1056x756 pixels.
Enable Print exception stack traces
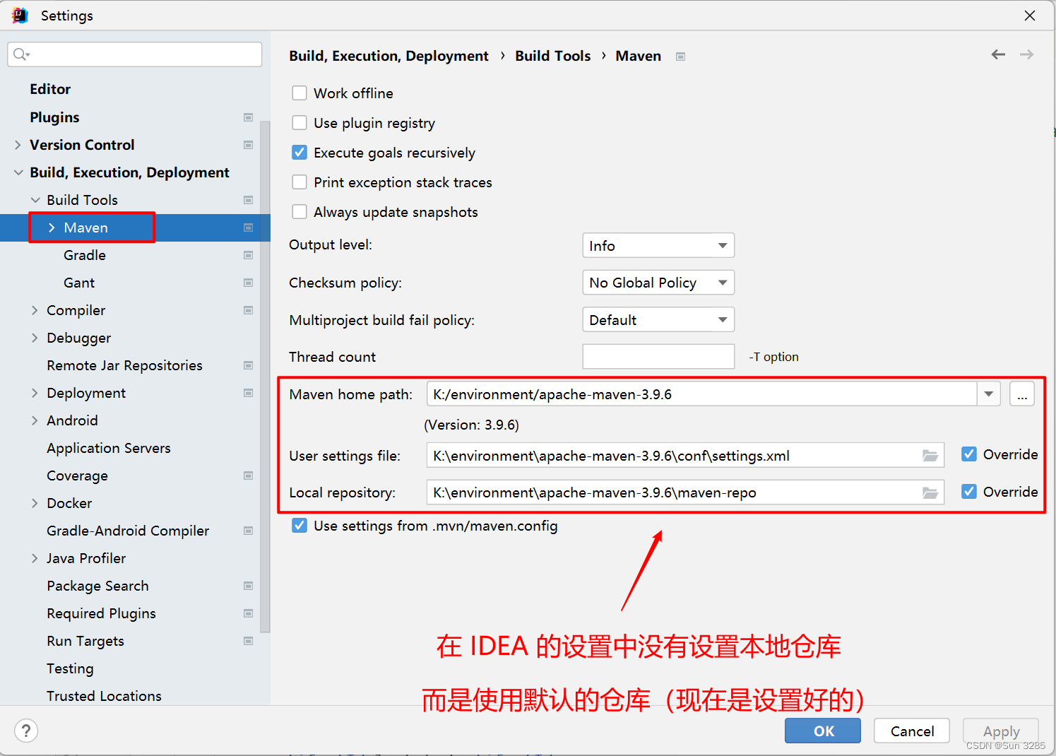[x=299, y=182]
